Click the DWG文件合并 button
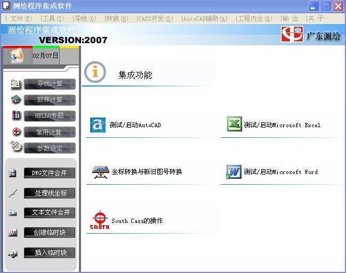The width and height of the screenshot is (346, 273). pyautogui.click(x=50, y=173)
